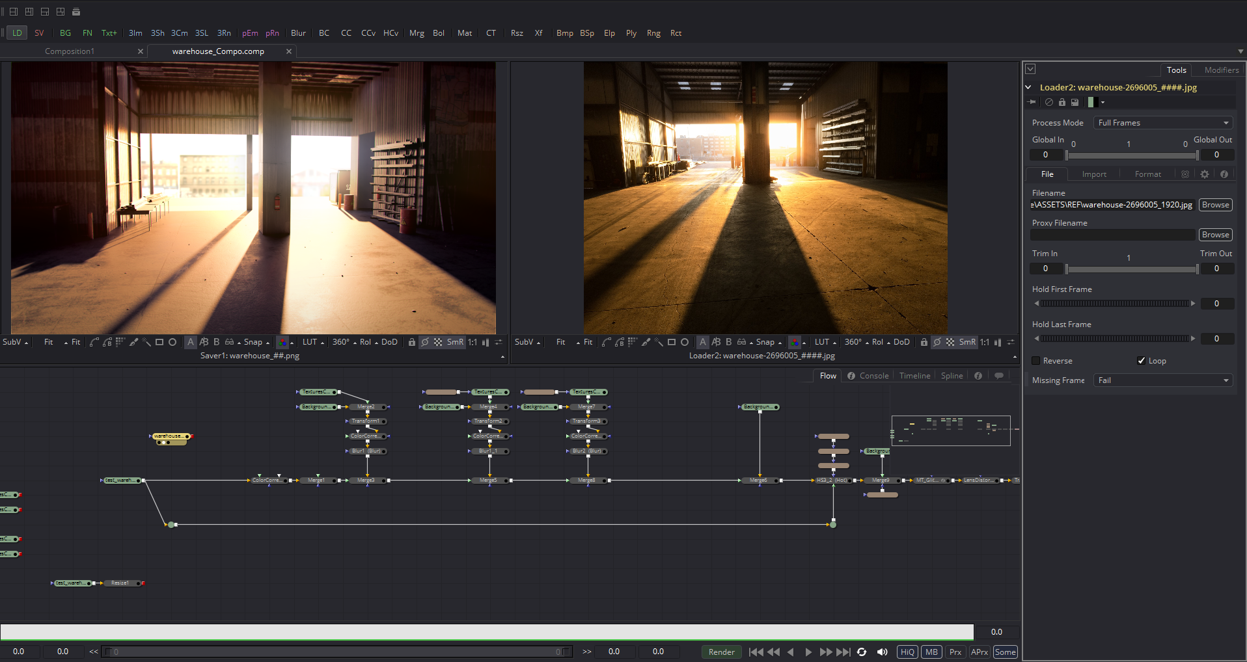The width and height of the screenshot is (1247, 662).
Task: Toggle MB motion blur button
Action: tap(931, 652)
